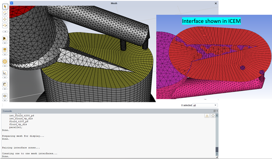Choose the rotate view tool
Viewport: 272px width, 159px height.
coord(5,13)
